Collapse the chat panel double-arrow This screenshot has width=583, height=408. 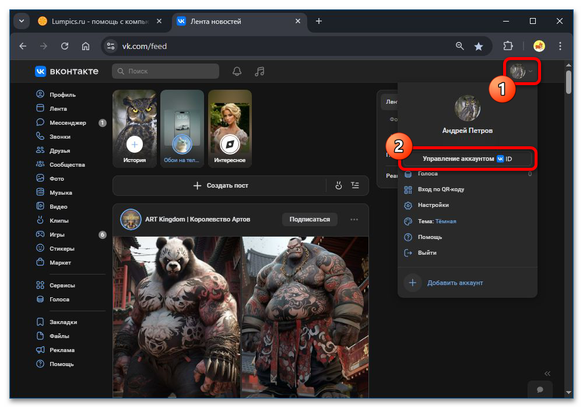click(x=547, y=374)
